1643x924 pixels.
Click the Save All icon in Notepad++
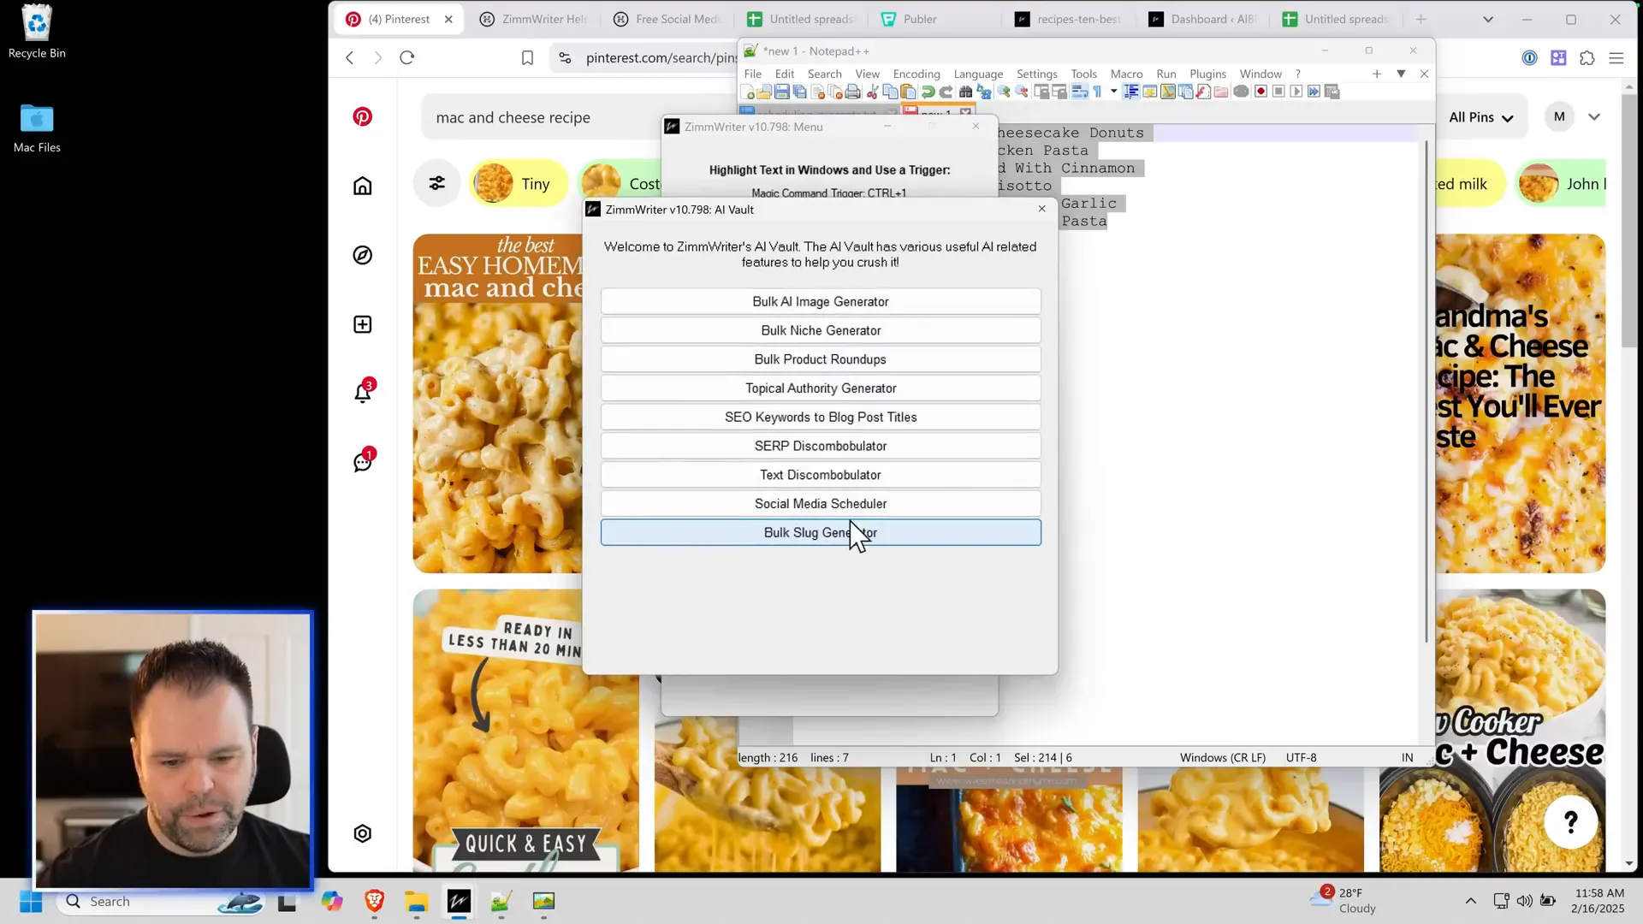[799, 92]
